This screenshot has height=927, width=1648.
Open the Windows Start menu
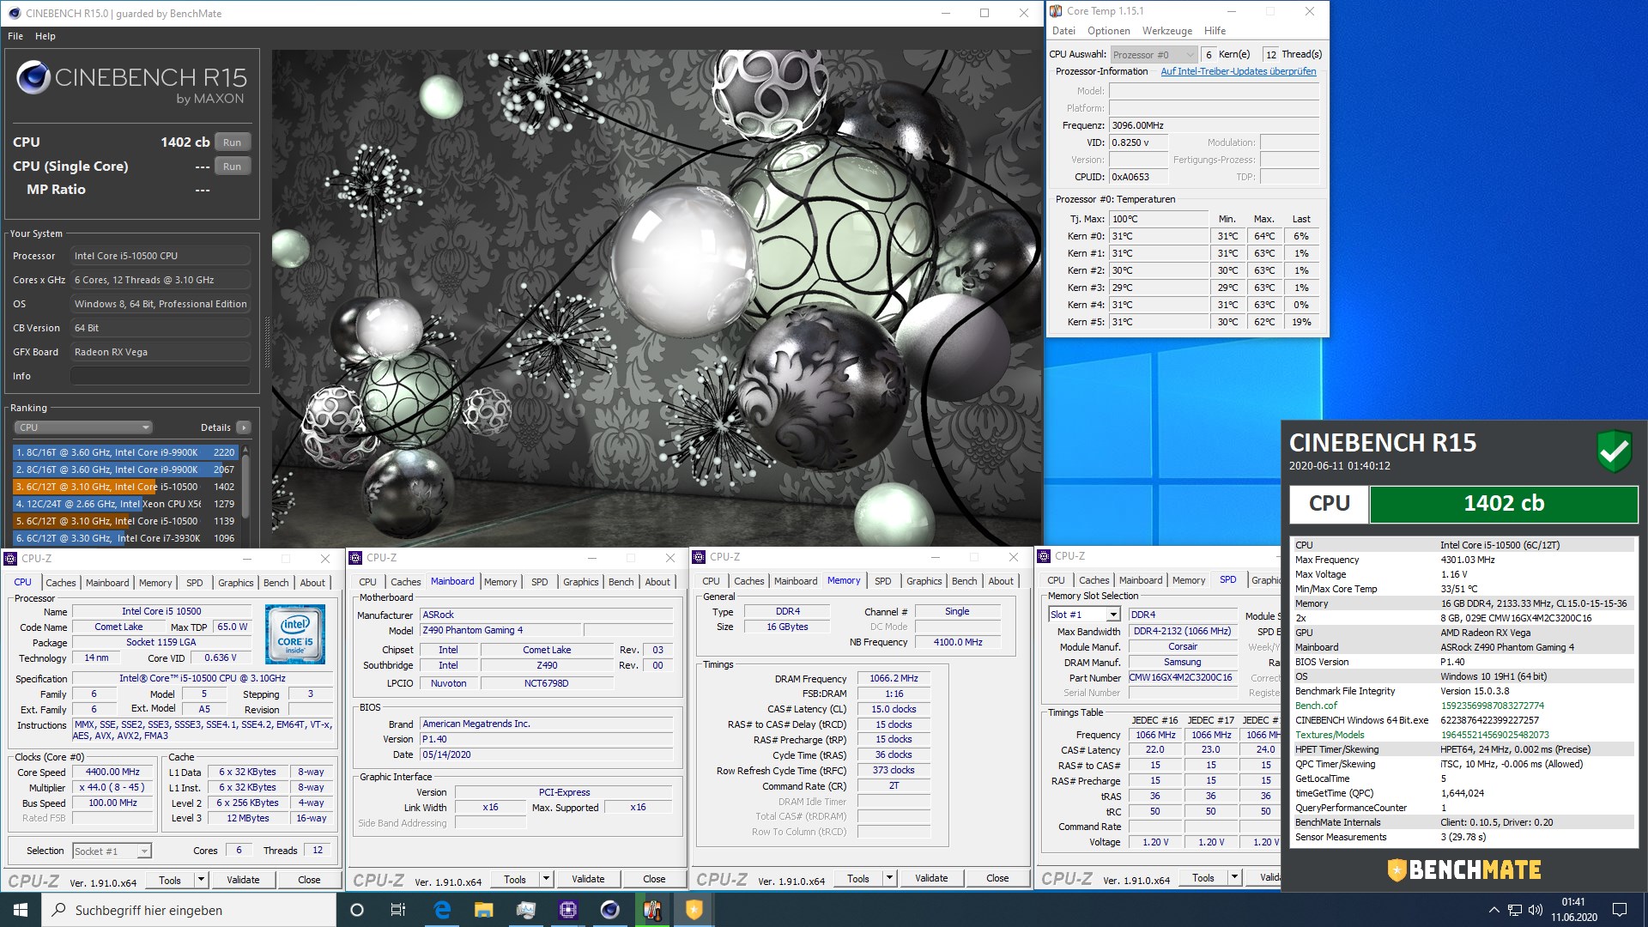coord(21,910)
